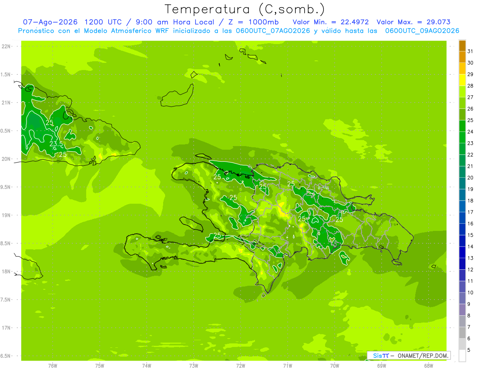
Task: Pick the purple swatch between 9 and 10
Action: [x=462, y=299]
